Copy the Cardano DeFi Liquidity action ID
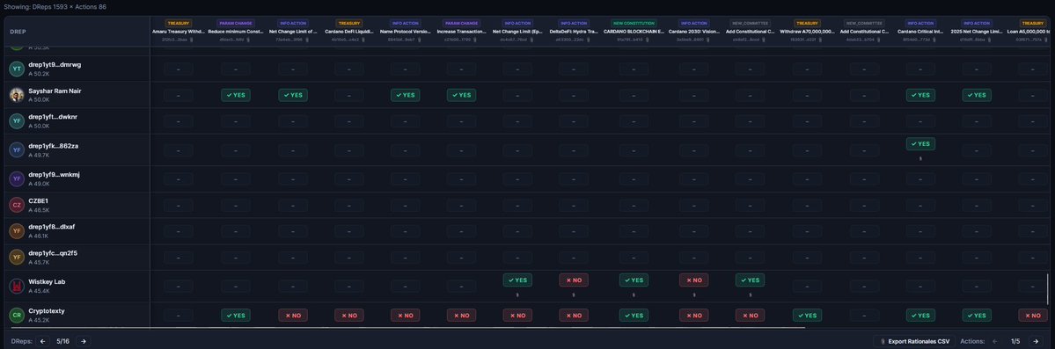Image resolution: width=1055 pixels, height=349 pixels. [x=363, y=40]
